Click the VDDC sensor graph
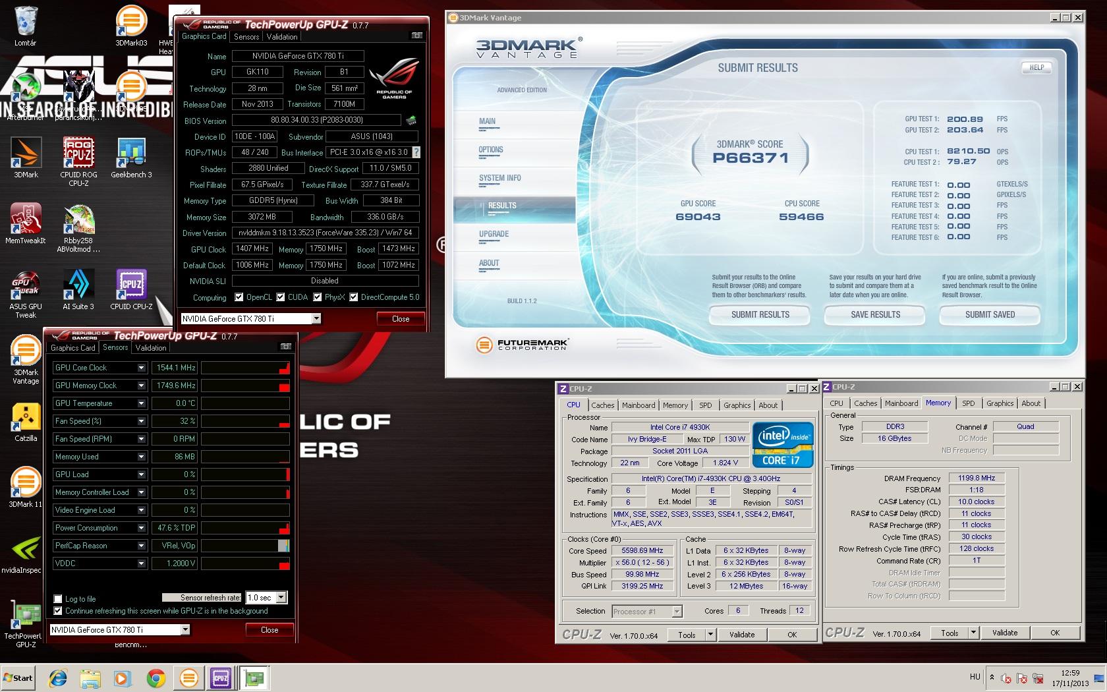 pyautogui.click(x=245, y=563)
